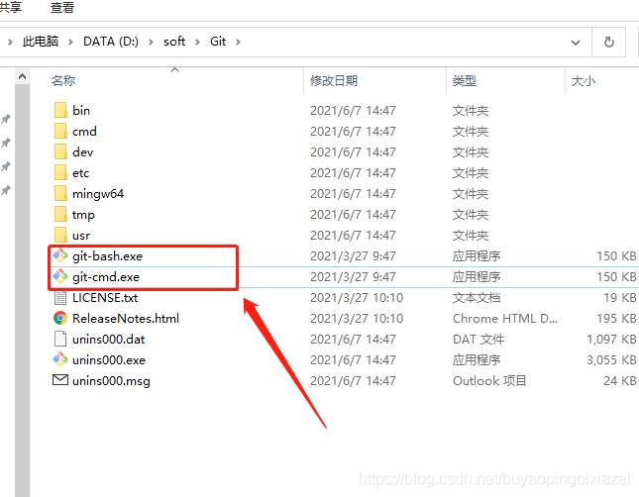
Task: Click the mingw64 folder icon
Action: click(x=60, y=193)
